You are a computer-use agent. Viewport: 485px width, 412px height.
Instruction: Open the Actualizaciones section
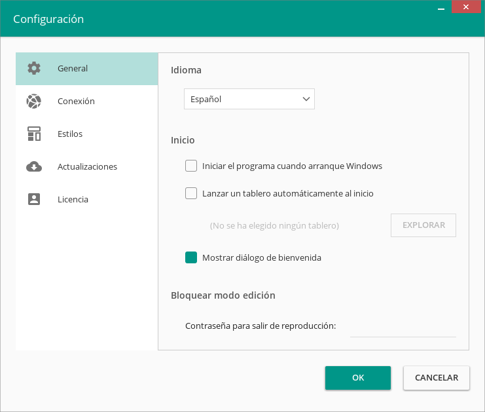tap(86, 166)
